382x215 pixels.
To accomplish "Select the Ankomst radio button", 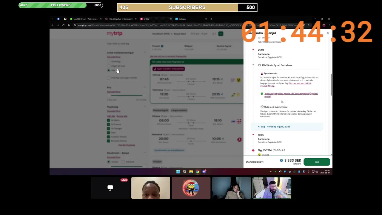I will click(x=123, y=162).
